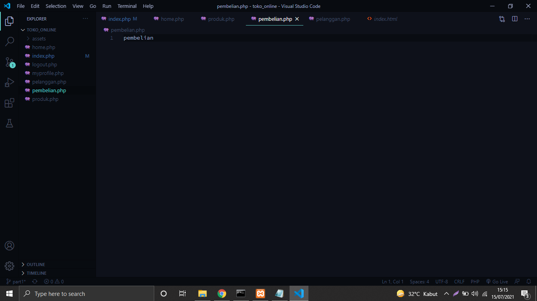Image resolution: width=537 pixels, height=301 pixels.
Task: Open the Selection menu
Action: click(x=56, y=6)
